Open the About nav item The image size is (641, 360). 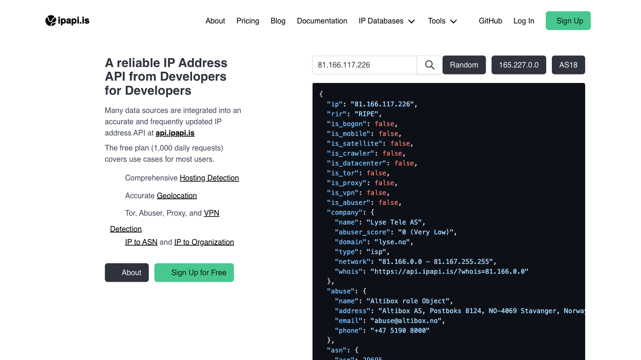point(215,21)
